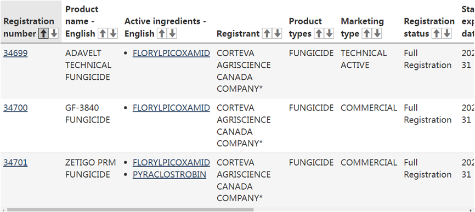This screenshot has height=212, width=475.
Task: Sort Registration number ascending
Action: (x=43, y=33)
